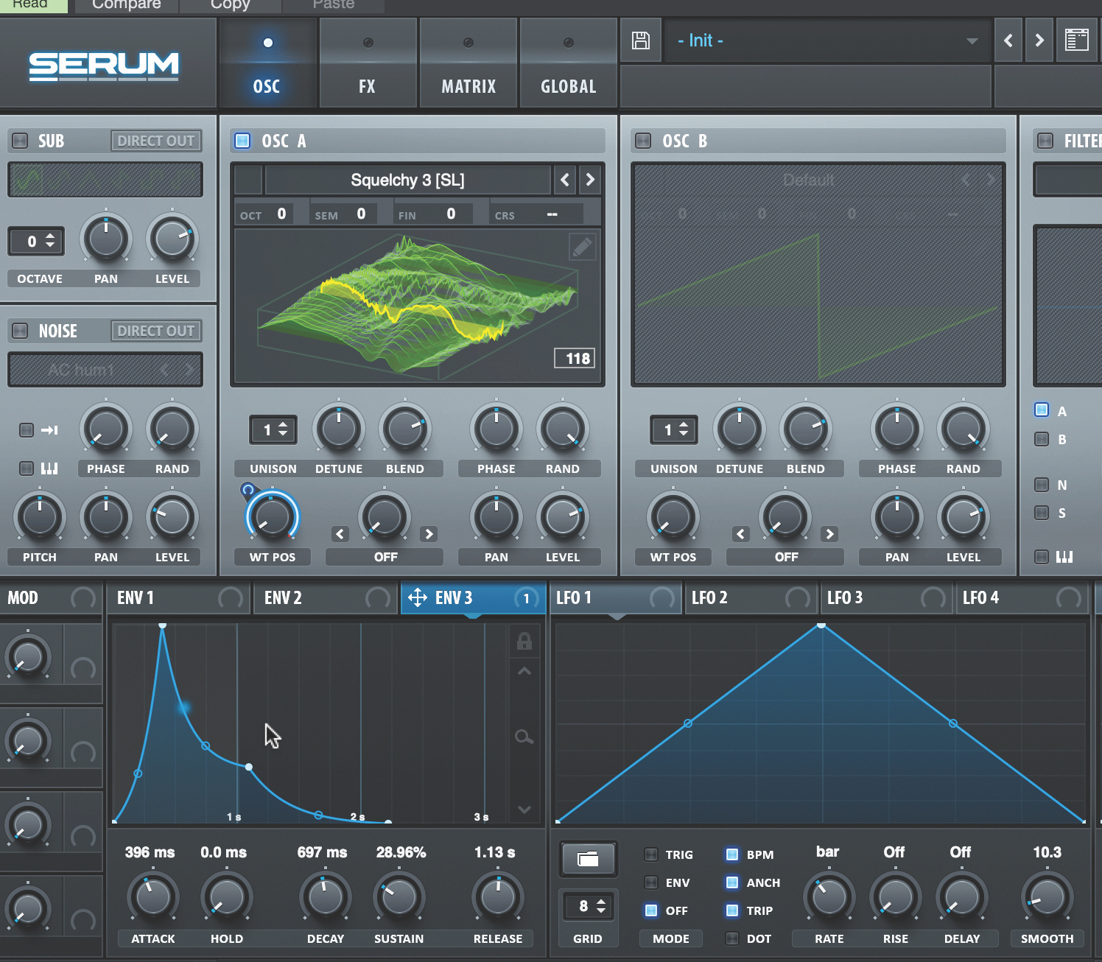Viewport: 1102px width, 962px height.
Task: Select the OSC tab
Action: pyautogui.click(x=267, y=63)
